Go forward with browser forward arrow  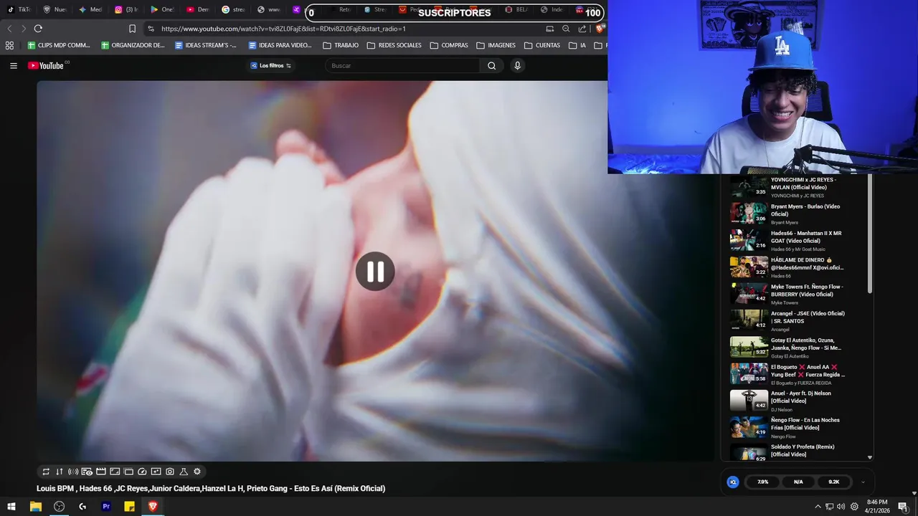click(23, 29)
